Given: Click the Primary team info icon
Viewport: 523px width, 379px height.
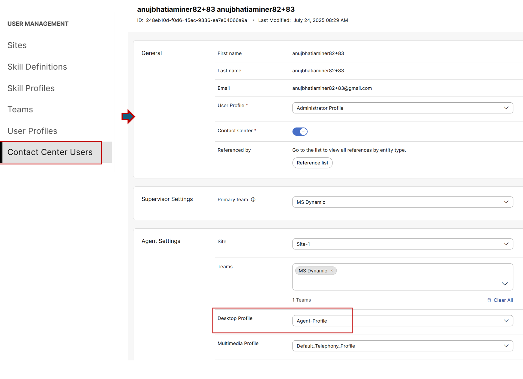Looking at the screenshot, I should 253,200.
